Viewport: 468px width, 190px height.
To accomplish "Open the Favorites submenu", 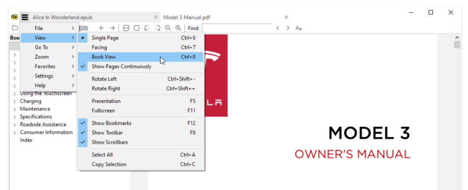I will tap(49, 66).
